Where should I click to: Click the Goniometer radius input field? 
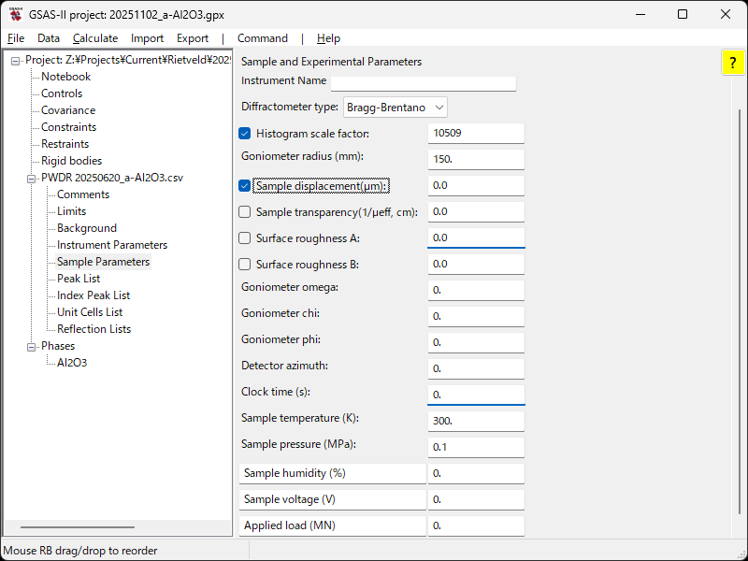(476, 160)
